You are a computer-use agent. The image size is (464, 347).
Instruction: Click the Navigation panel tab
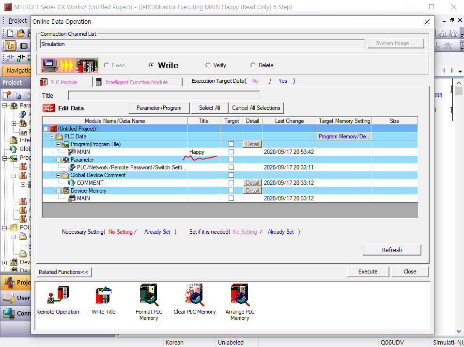click(17, 71)
